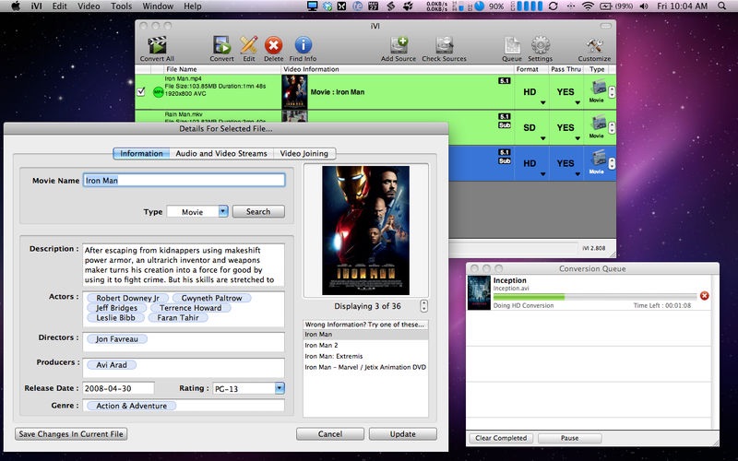Viewport: 738px width, 461px height.
Task: Open the Edit pencil tool
Action: coord(248,45)
